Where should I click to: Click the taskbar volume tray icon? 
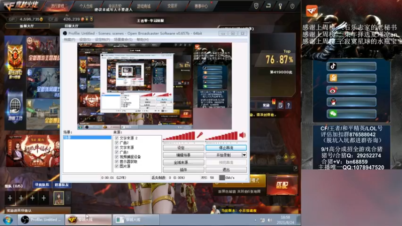pyautogui.click(x=270, y=220)
